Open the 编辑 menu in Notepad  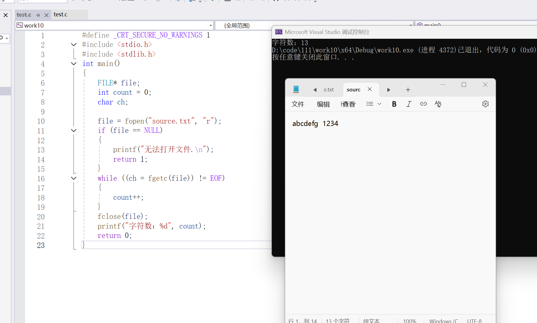[x=323, y=104]
